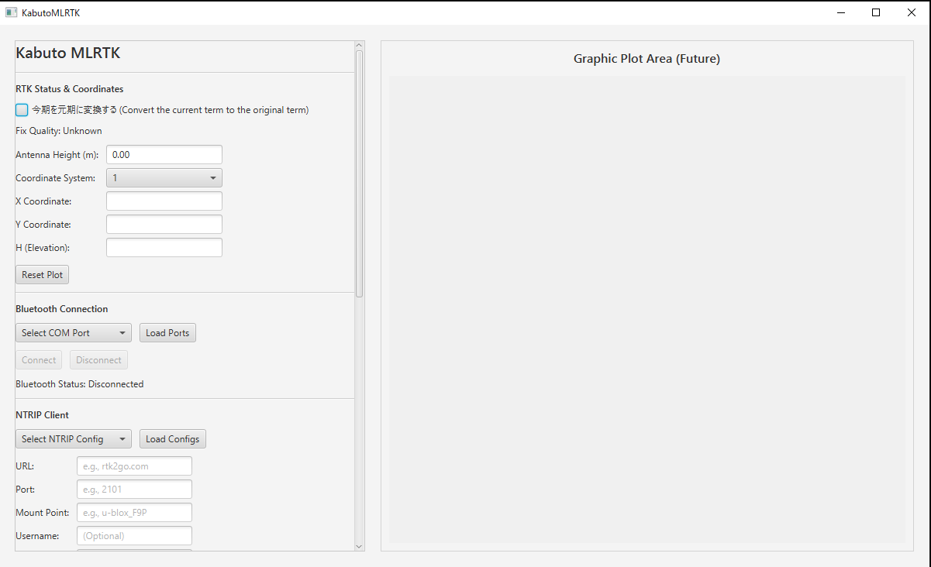This screenshot has width=931, height=567.
Task: Click the Fix Quality: Unknown status text
Action: (59, 131)
